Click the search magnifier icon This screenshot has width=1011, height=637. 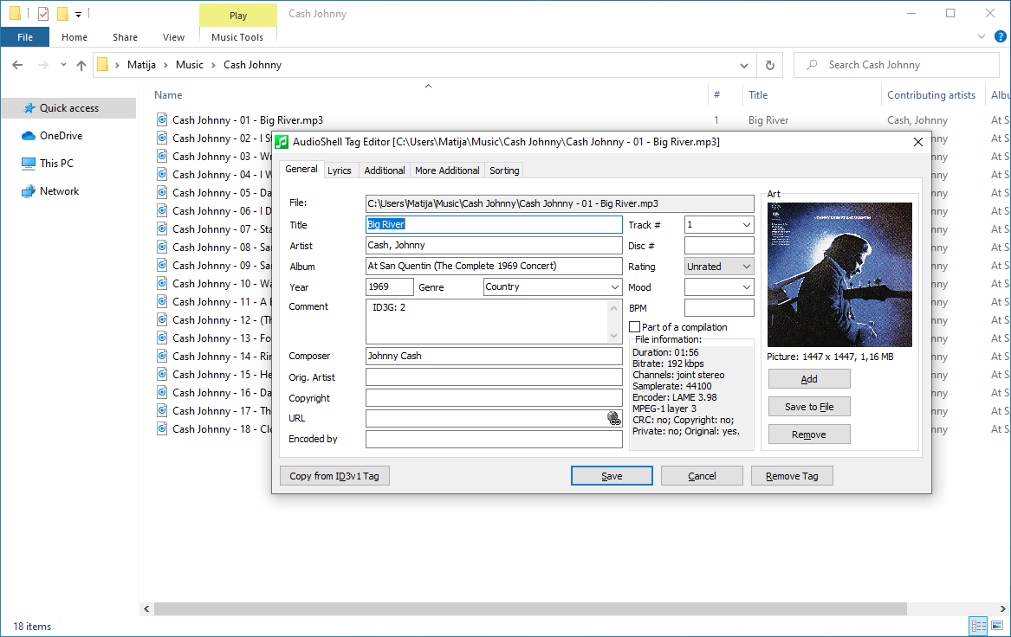click(x=813, y=65)
